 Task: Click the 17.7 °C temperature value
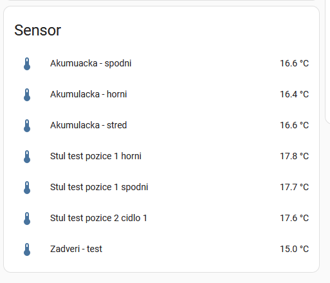[295, 187]
